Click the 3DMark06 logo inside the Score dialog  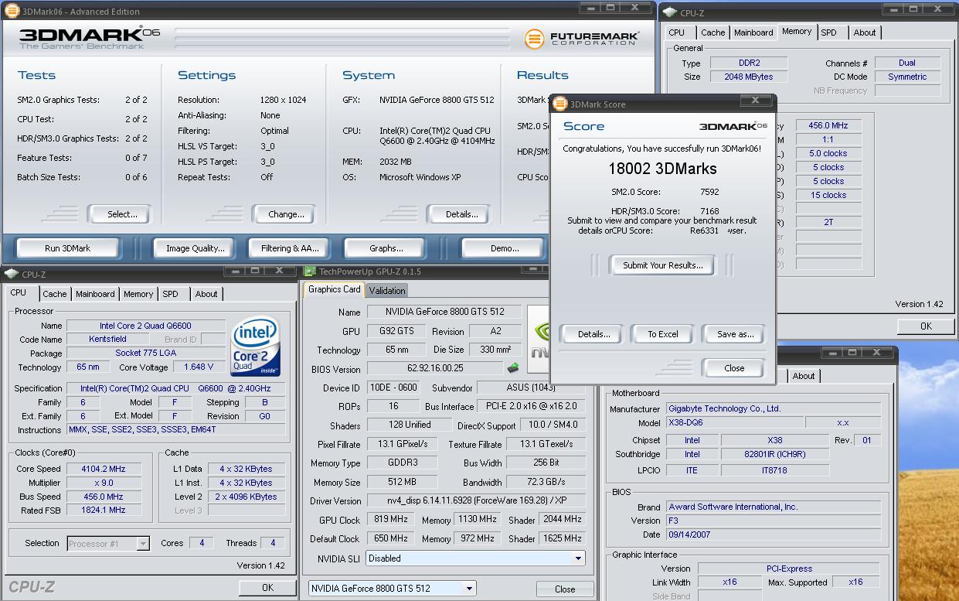pos(733,126)
